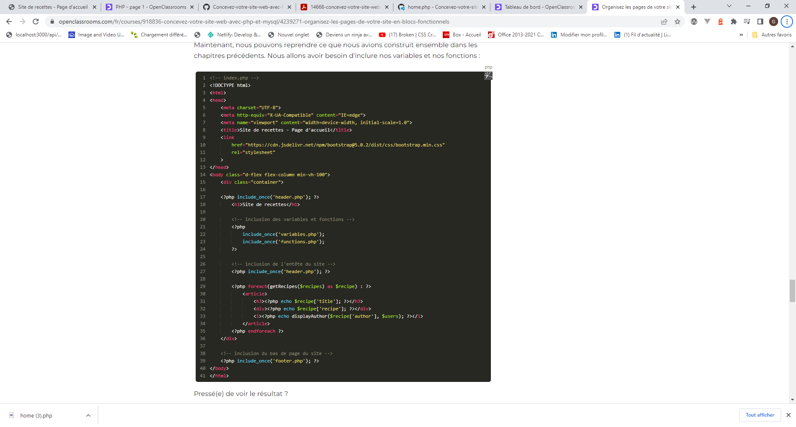
Task: Click the Tout afficher button
Action: point(760,415)
